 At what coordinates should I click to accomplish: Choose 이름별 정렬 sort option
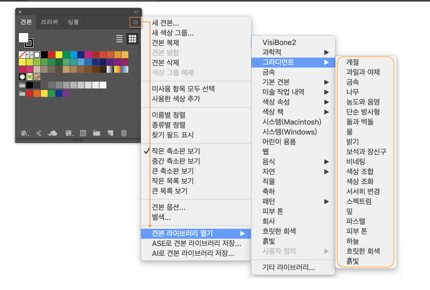tap(196, 115)
